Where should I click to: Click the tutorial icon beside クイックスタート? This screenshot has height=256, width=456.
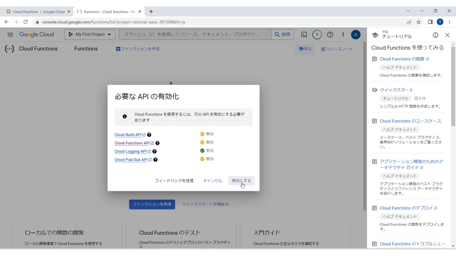coord(374,90)
